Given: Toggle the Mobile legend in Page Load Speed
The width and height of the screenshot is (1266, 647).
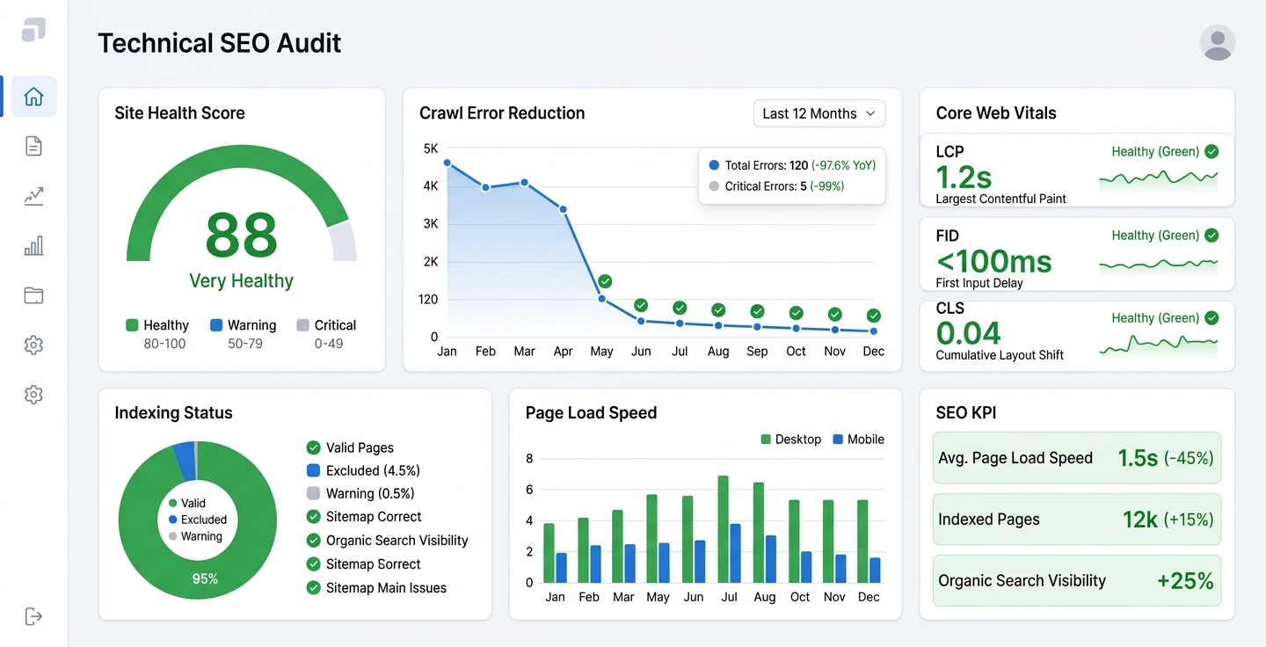Looking at the screenshot, I should 858,440.
